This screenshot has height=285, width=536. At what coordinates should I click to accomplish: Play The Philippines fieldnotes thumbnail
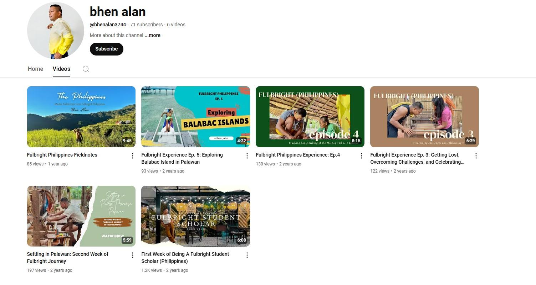81,117
